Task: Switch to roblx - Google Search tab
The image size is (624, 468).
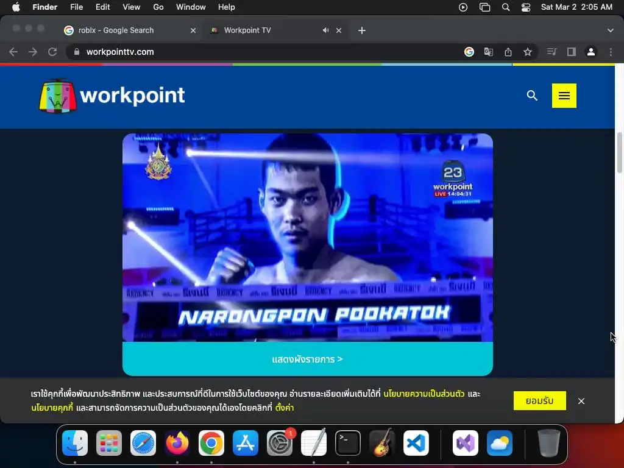Action: (116, 30)
